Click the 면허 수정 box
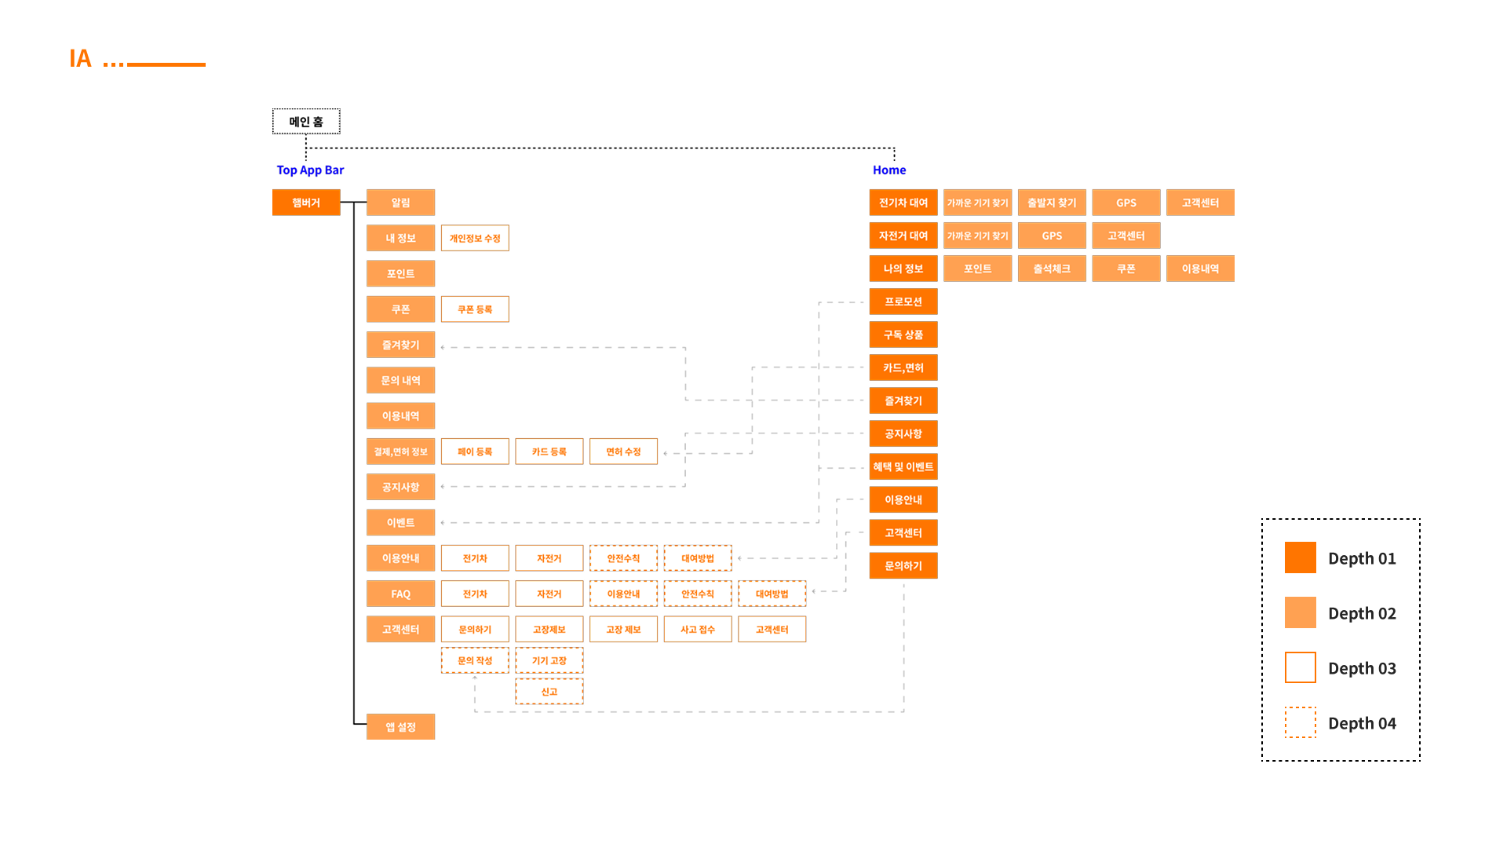The height and width of the screenshot is (848, 1507). (623, 451)
